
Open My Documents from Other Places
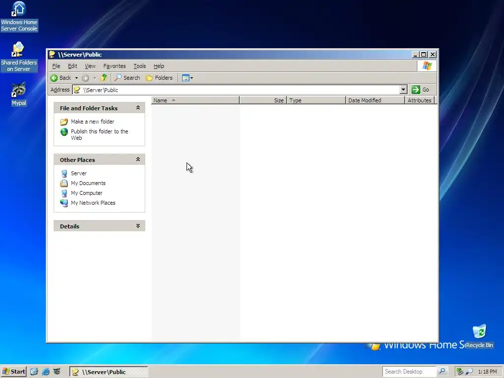[88, 183]
